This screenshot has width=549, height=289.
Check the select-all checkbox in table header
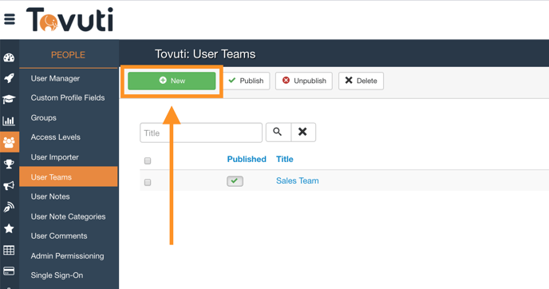(148, 160)
